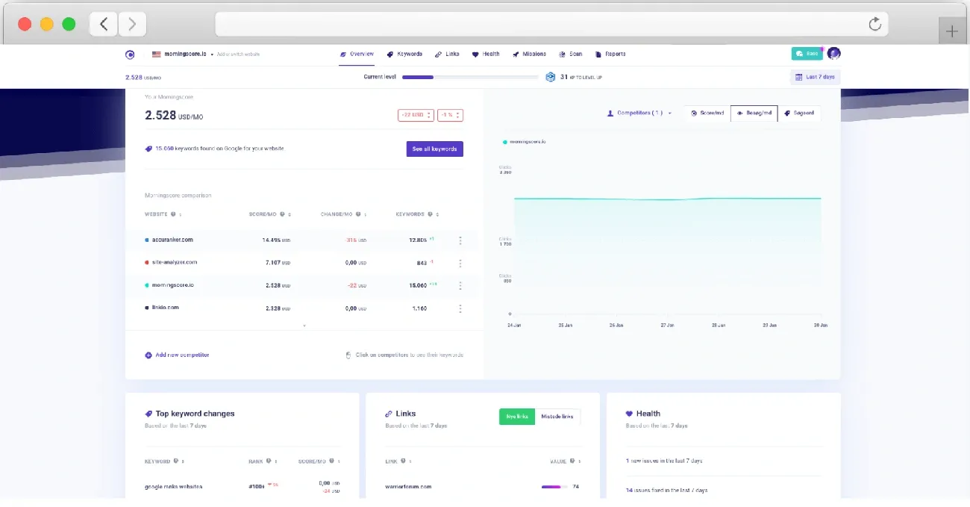Screen dimensions: 970x507
Task: Click the level-up cube icon
Action: 551,77
